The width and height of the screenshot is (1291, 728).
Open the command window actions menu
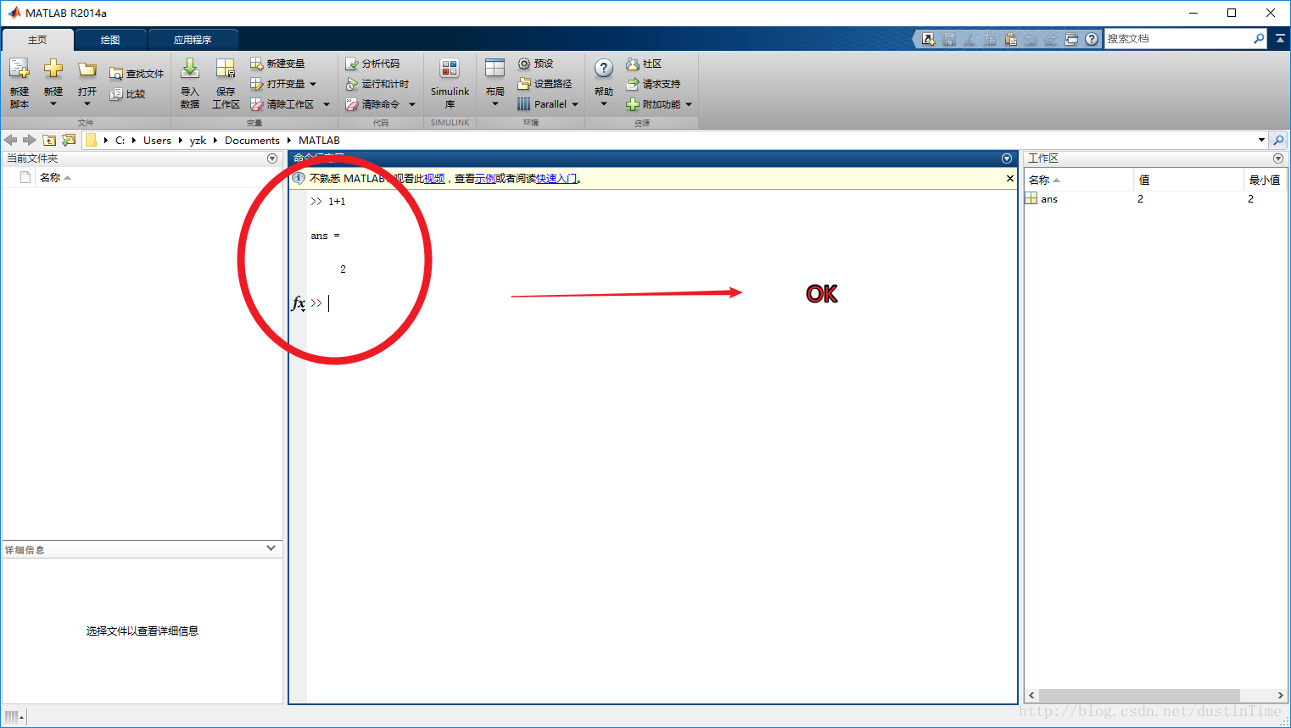pyautogui.click(x=1007, y=158)
